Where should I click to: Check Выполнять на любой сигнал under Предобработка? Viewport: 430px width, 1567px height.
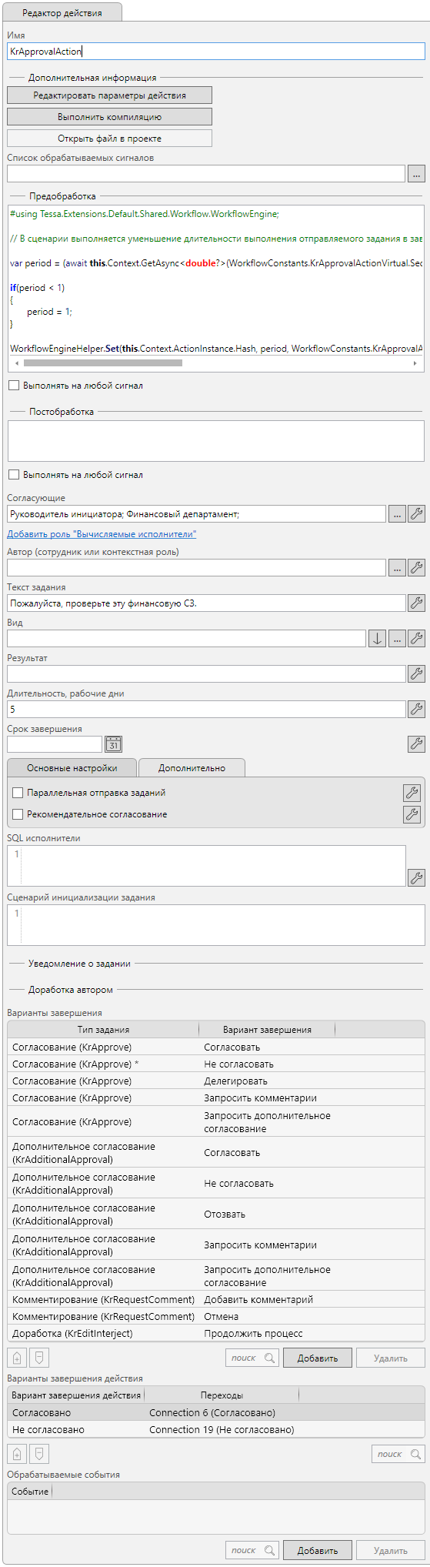click(x=13, y=386)
